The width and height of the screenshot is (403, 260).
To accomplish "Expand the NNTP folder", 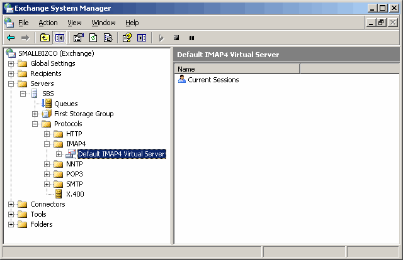I will point(47,164).
